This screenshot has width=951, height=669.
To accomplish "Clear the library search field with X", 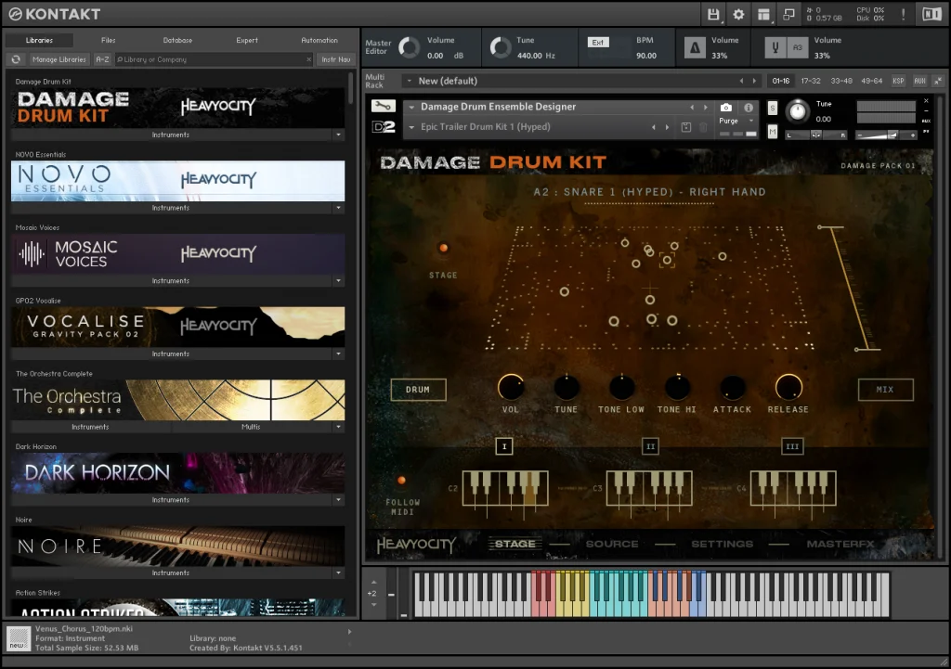I will click(308, 59).
